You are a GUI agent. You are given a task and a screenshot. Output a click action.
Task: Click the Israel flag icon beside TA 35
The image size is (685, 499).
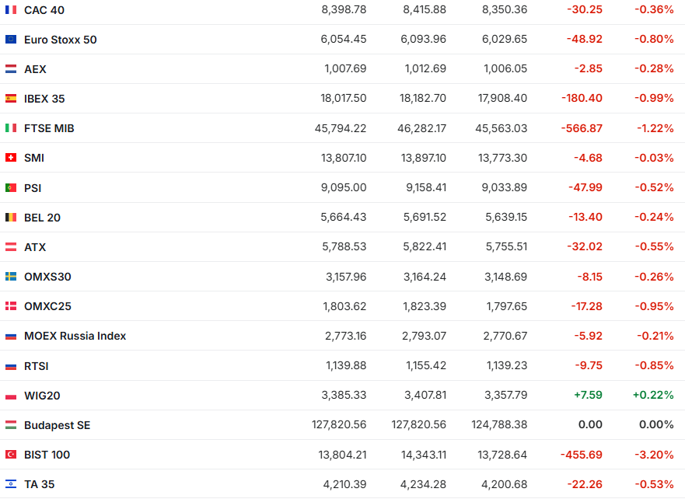pos(11,484)
